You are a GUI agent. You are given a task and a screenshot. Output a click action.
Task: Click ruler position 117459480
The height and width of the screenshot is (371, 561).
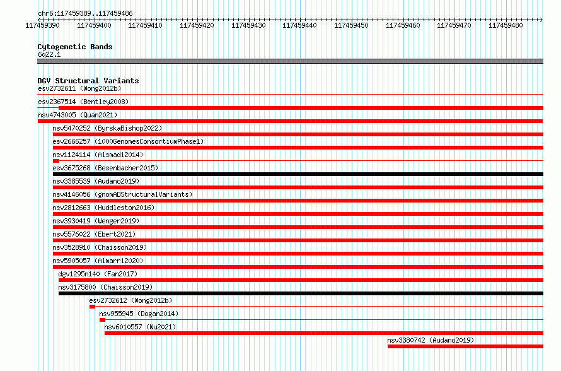pos(506,25)
